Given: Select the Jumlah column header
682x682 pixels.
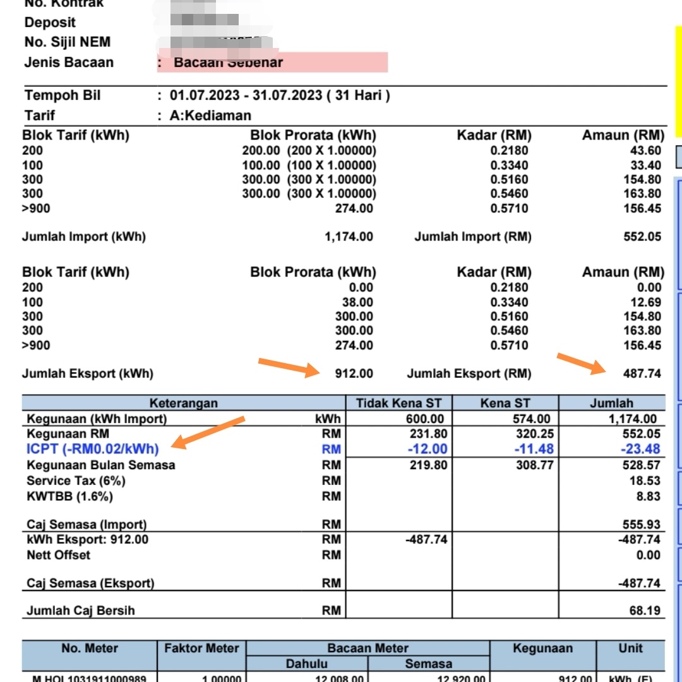Looking at the screenshot, I should pyautogui.click(x=613, y=402).
